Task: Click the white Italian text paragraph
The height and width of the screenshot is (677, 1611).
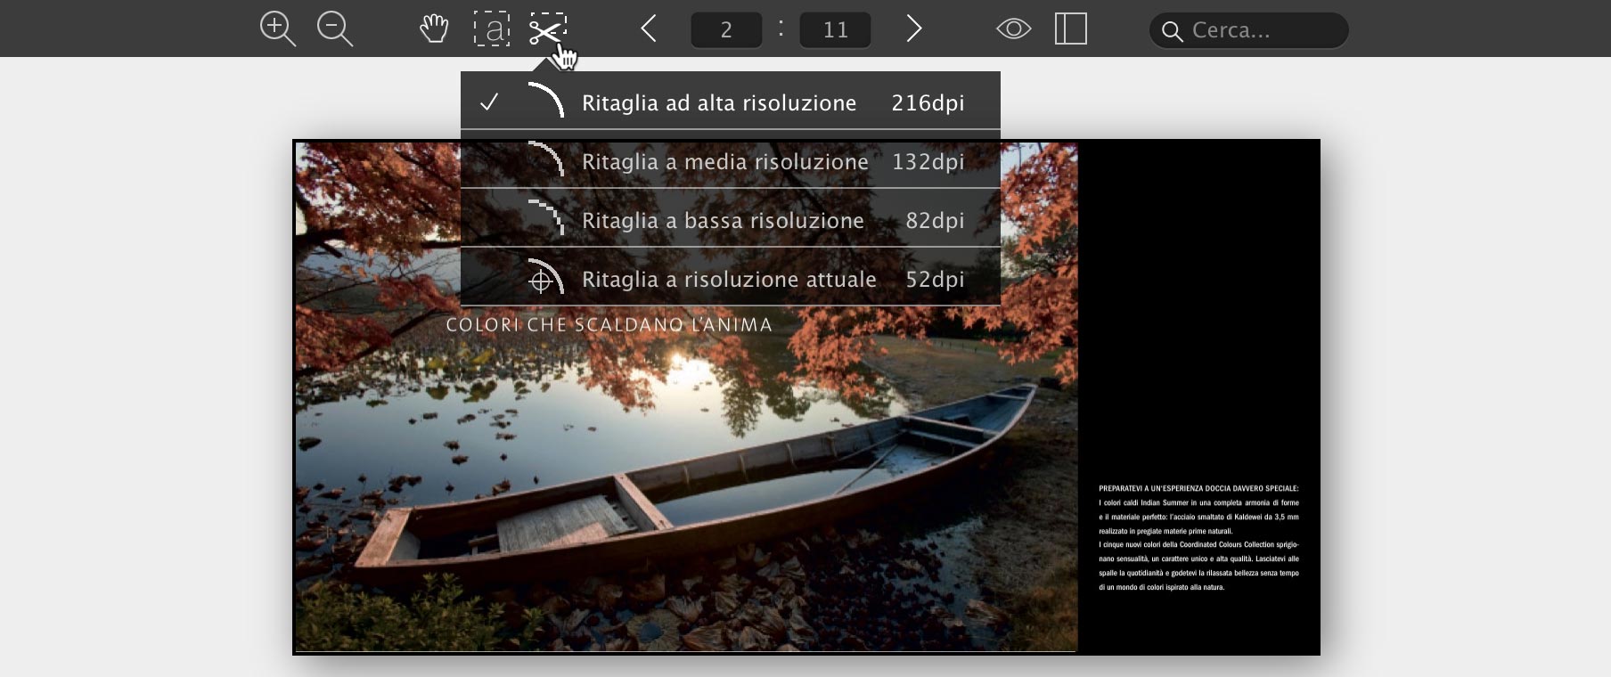Action: 1198,537
